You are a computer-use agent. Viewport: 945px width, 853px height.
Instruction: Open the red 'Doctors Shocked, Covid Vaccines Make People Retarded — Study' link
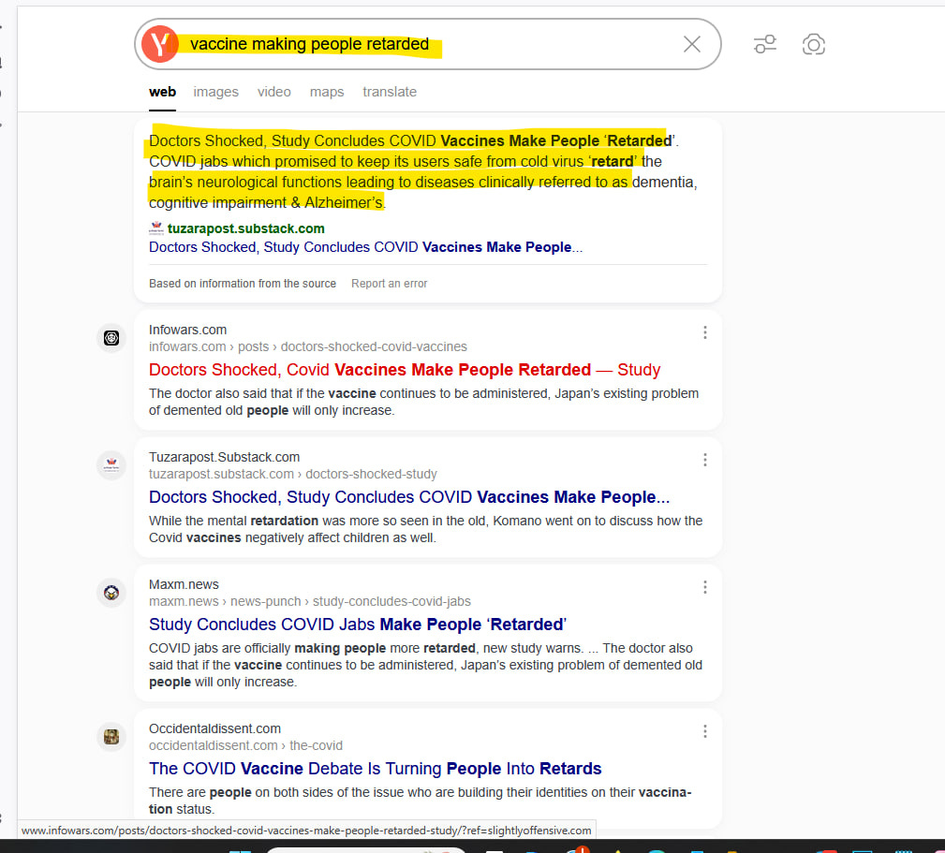[x=405, y=369]
